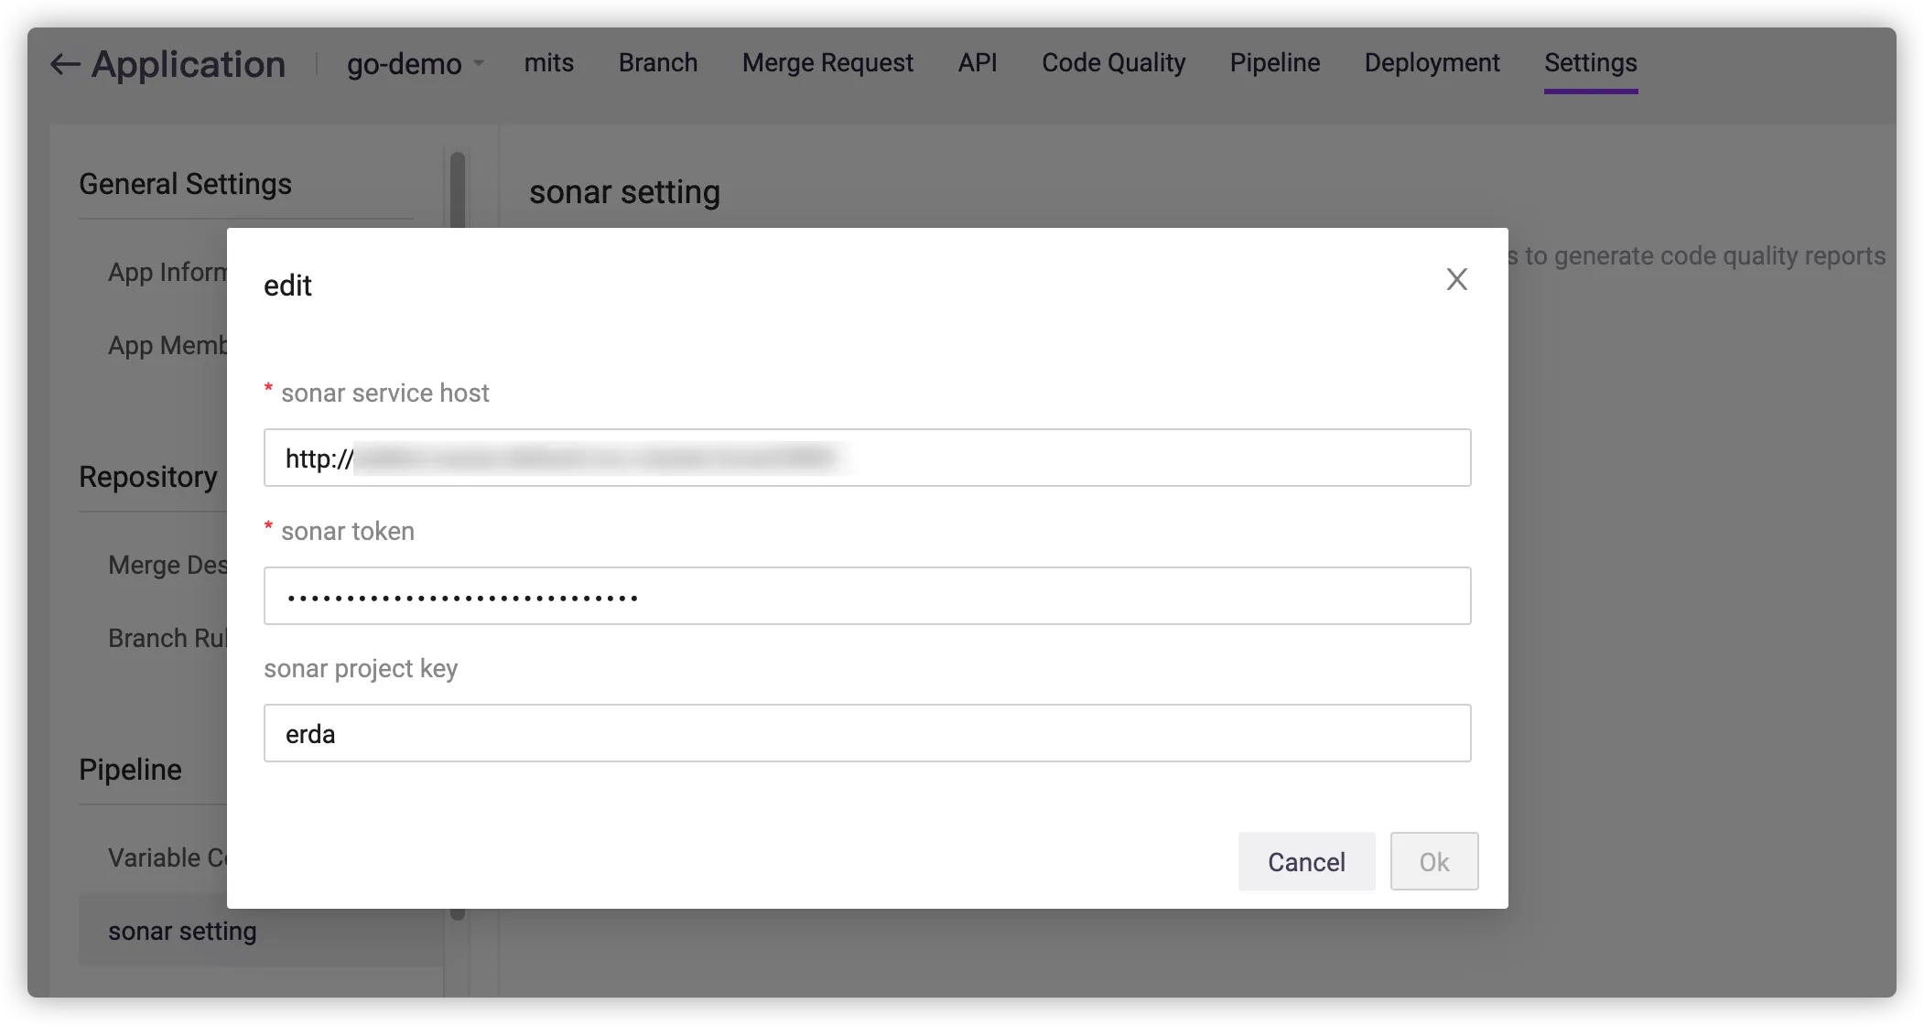Open App Information in General Settings
The height and width of the screenshot is (1025, 1924).
[167, 273]
